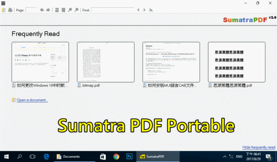Click the Find text field

tap(113, 10)
